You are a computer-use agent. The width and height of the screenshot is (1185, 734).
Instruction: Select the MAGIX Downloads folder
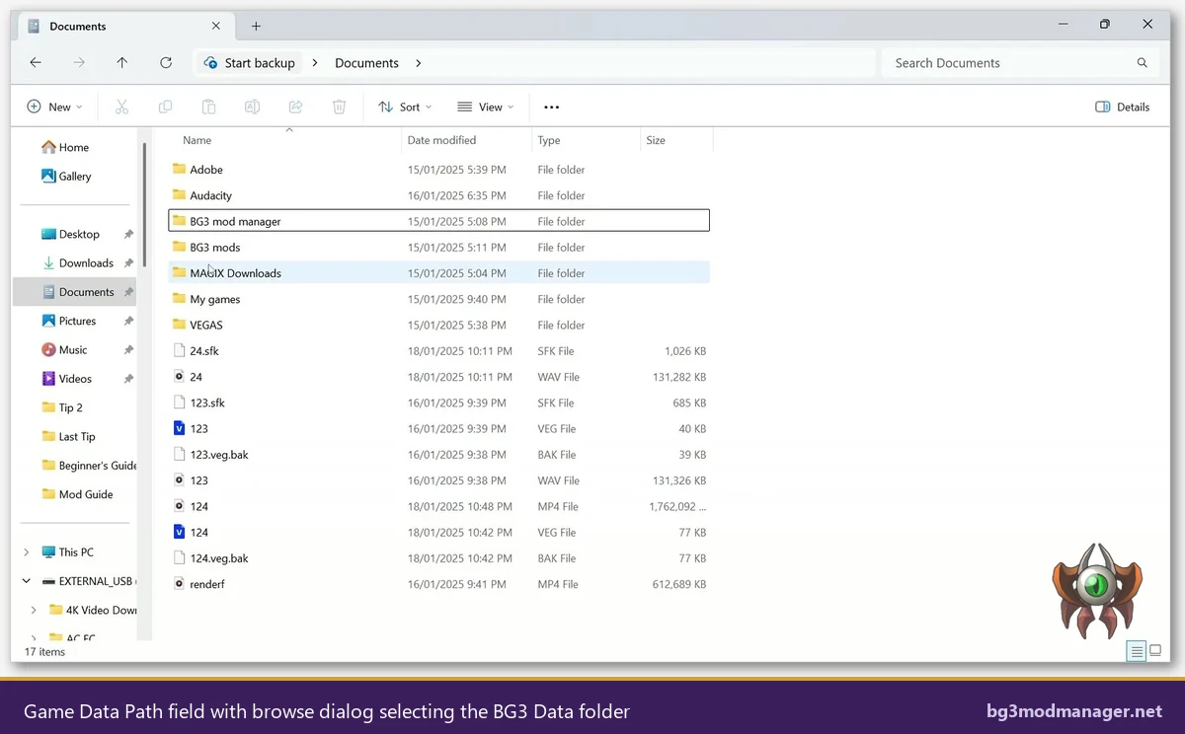pyautogui.click(x=438, y=273)
